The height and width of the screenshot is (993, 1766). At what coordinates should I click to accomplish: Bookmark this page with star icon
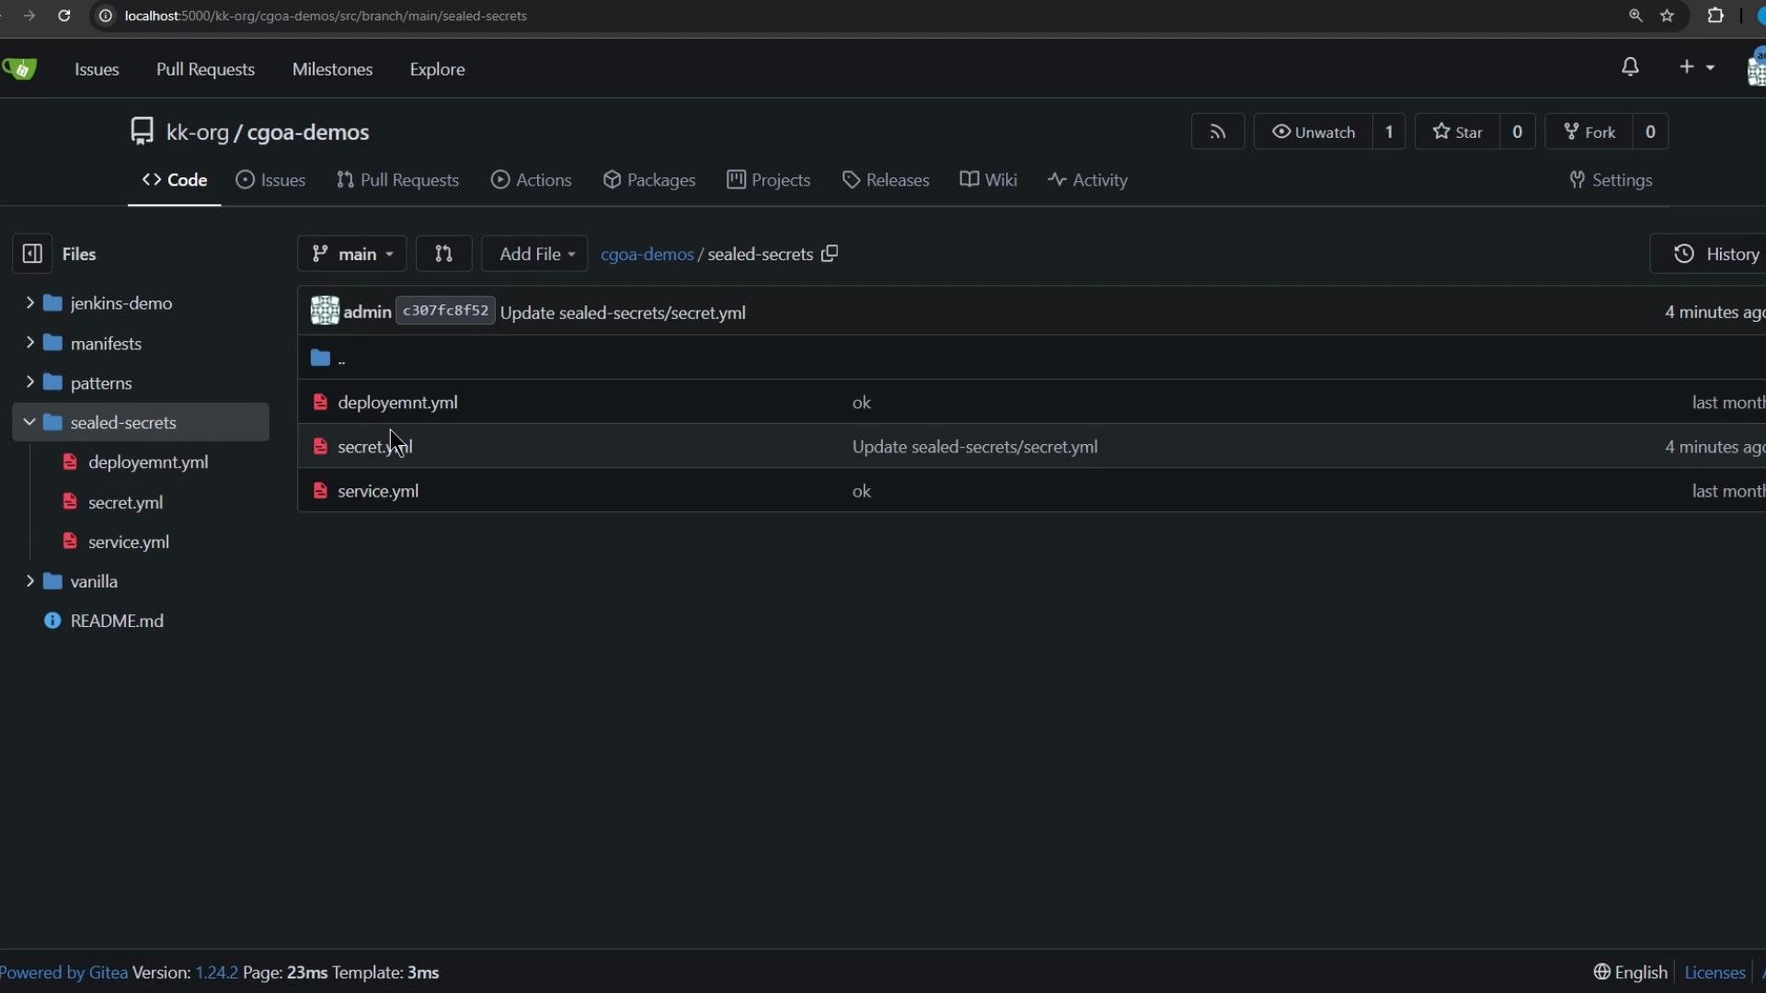pyautogui.click(x=1667, y=16)
